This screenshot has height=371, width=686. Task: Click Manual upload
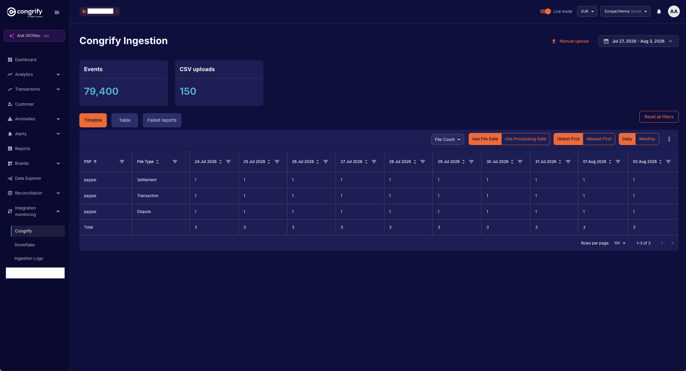570,41
